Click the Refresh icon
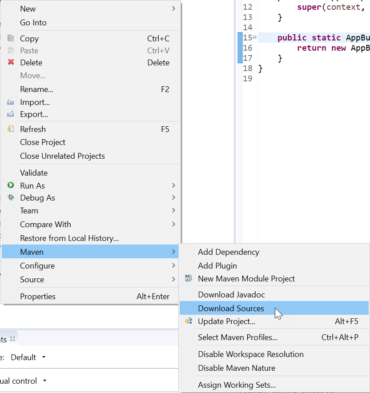This screenshot has height=393, width=370. coord(11,129)
